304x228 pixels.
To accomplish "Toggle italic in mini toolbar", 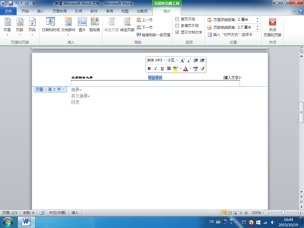I will (156, 69).
